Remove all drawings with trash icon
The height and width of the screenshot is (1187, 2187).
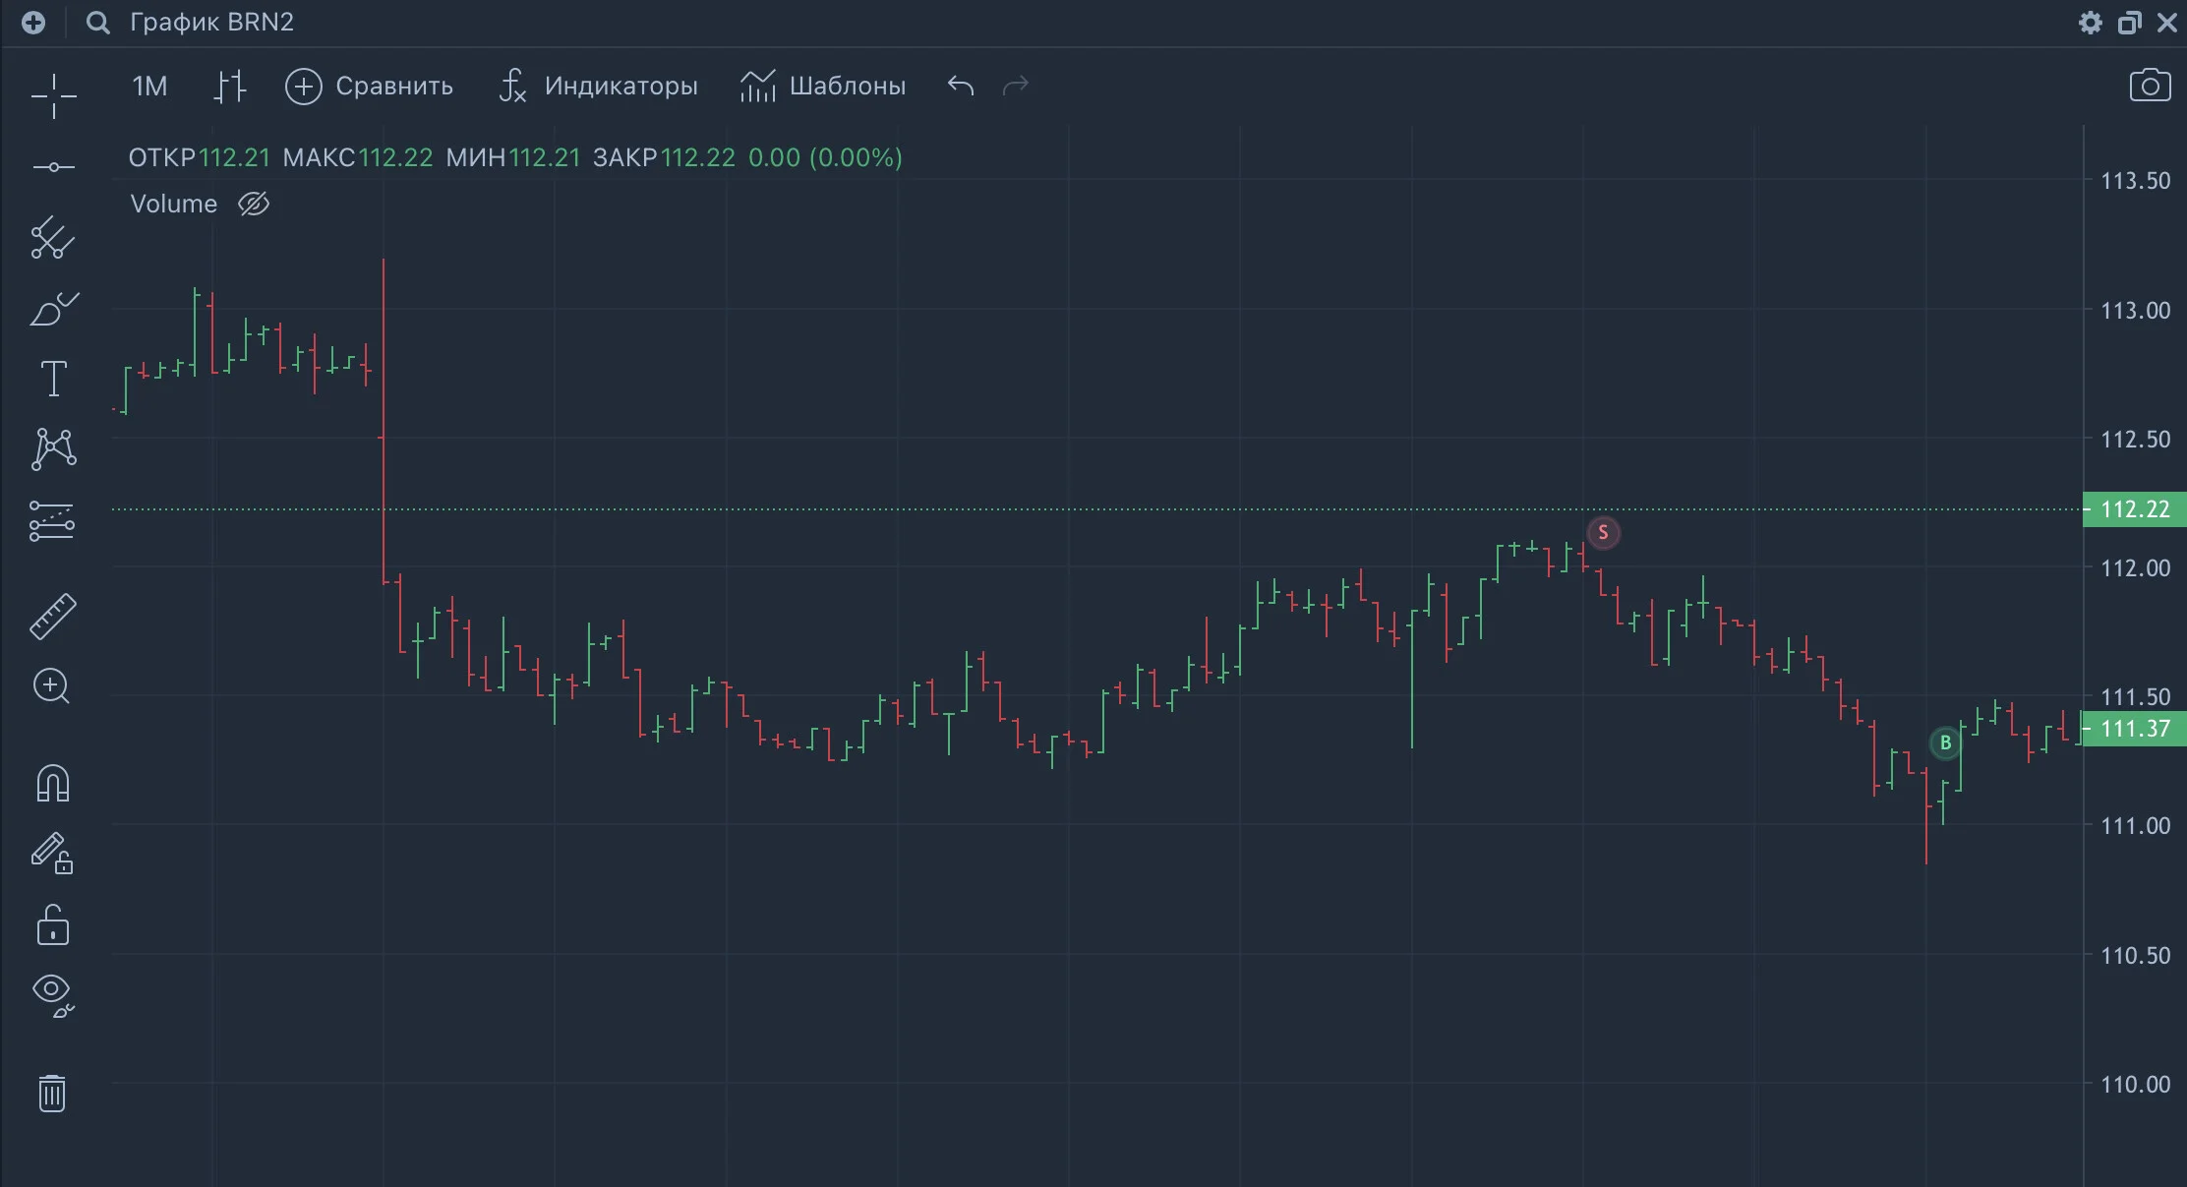(52, 1093)
